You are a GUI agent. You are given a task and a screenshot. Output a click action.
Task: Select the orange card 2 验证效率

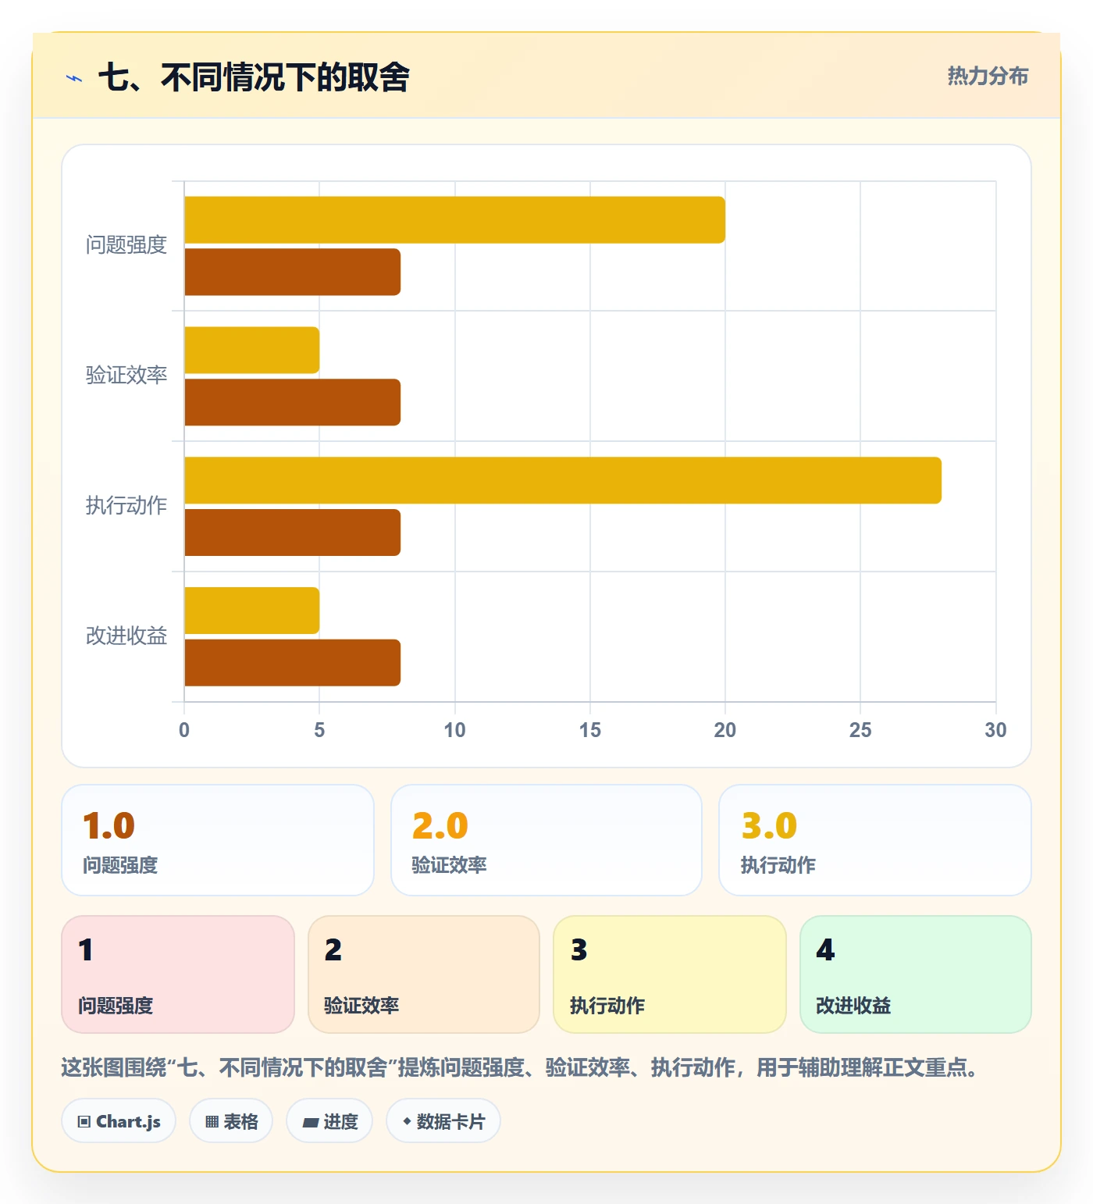tap(424, 974)
